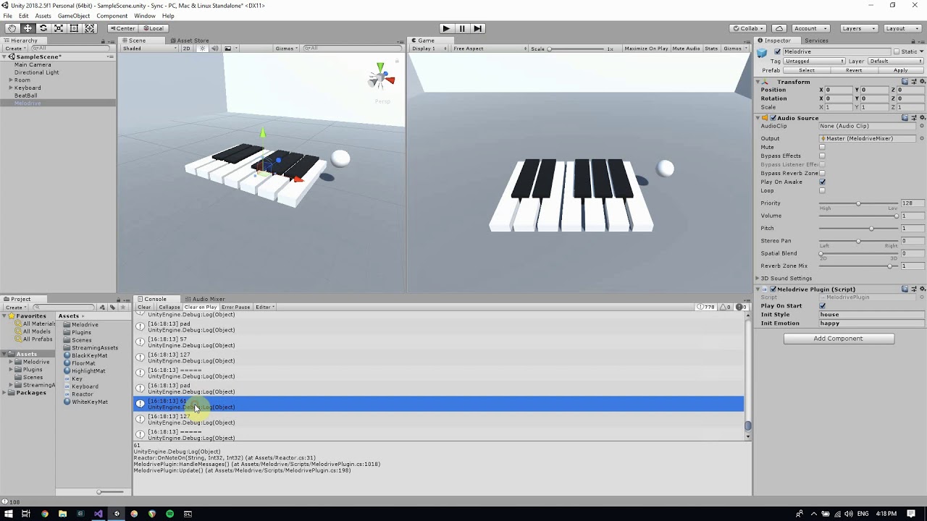Click save search star icon in Project

pos(122,308)
